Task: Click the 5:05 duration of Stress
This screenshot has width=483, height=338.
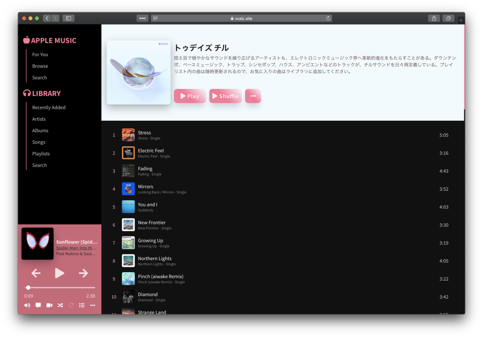Action: click(x=444, y=135)
